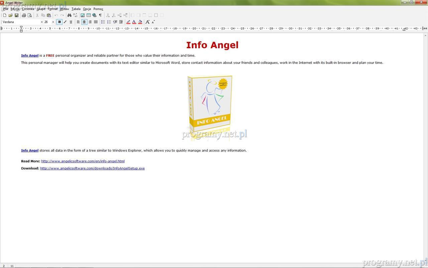Save document with the floppy disk icon
Image resolution: width=428 pixels, height=268 pixels.
[x=16, y=15]
